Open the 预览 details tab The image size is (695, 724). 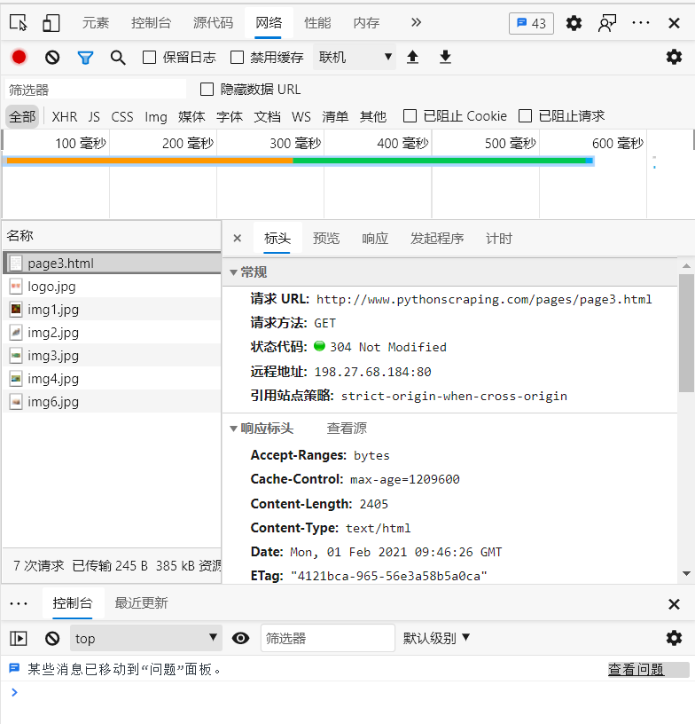tap(326, 239)
